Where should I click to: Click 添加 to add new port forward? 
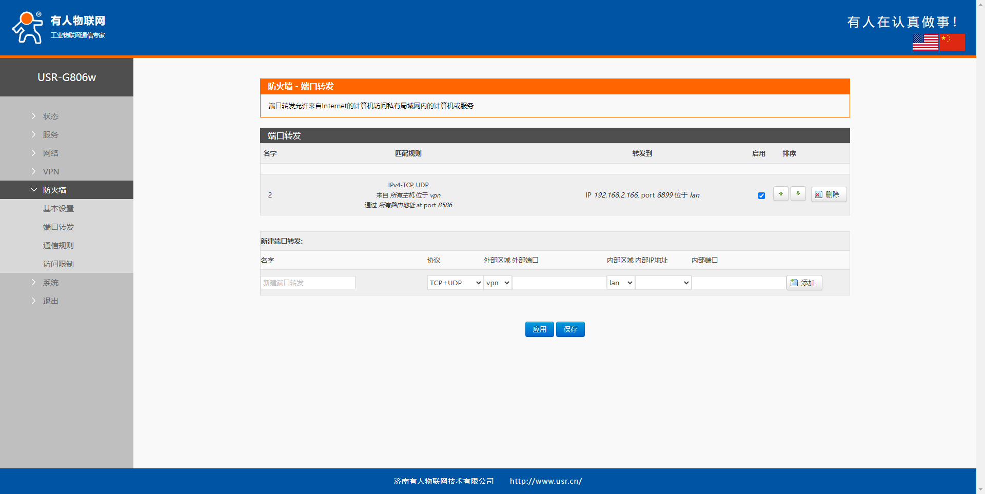pyautogui.click(x=803, y=283)
